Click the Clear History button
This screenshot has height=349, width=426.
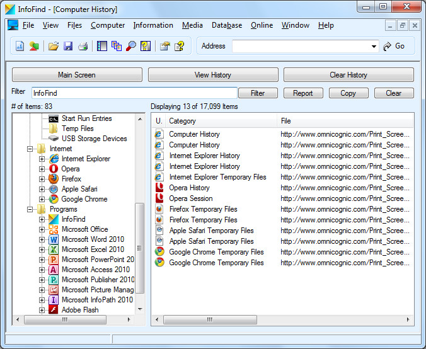[x=348, y=75]
